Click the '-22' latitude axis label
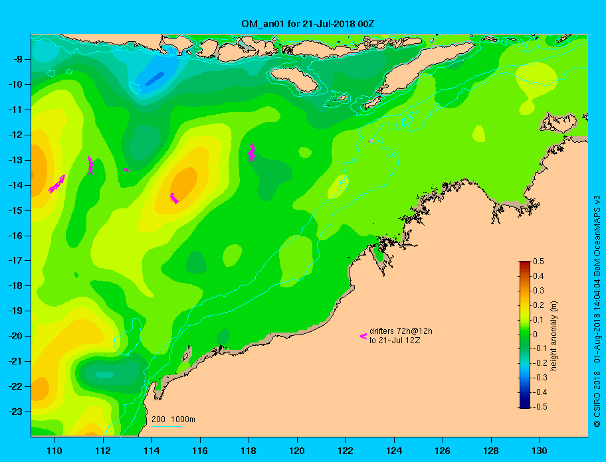The width and height of the screenshot is (606, 462). pyautogui.click(x=15, y=386)
